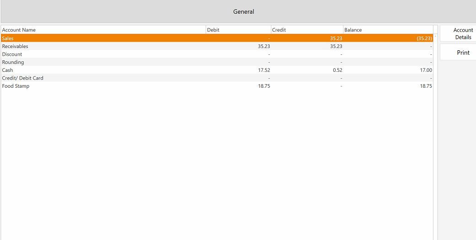This screenshot has width=476, height=240.
Task: Select the General header bar
Action: (238, 11)
